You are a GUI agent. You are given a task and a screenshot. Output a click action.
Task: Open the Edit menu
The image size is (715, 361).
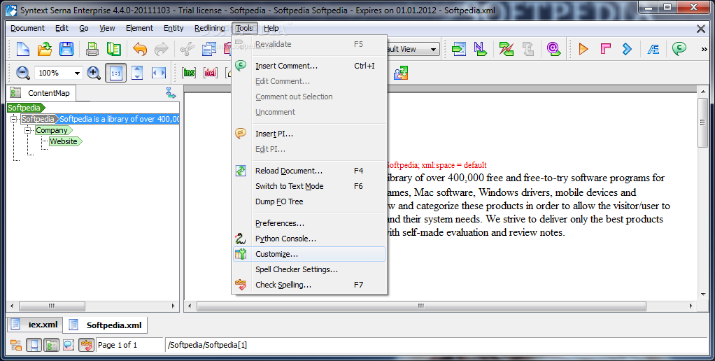point(62,28)
